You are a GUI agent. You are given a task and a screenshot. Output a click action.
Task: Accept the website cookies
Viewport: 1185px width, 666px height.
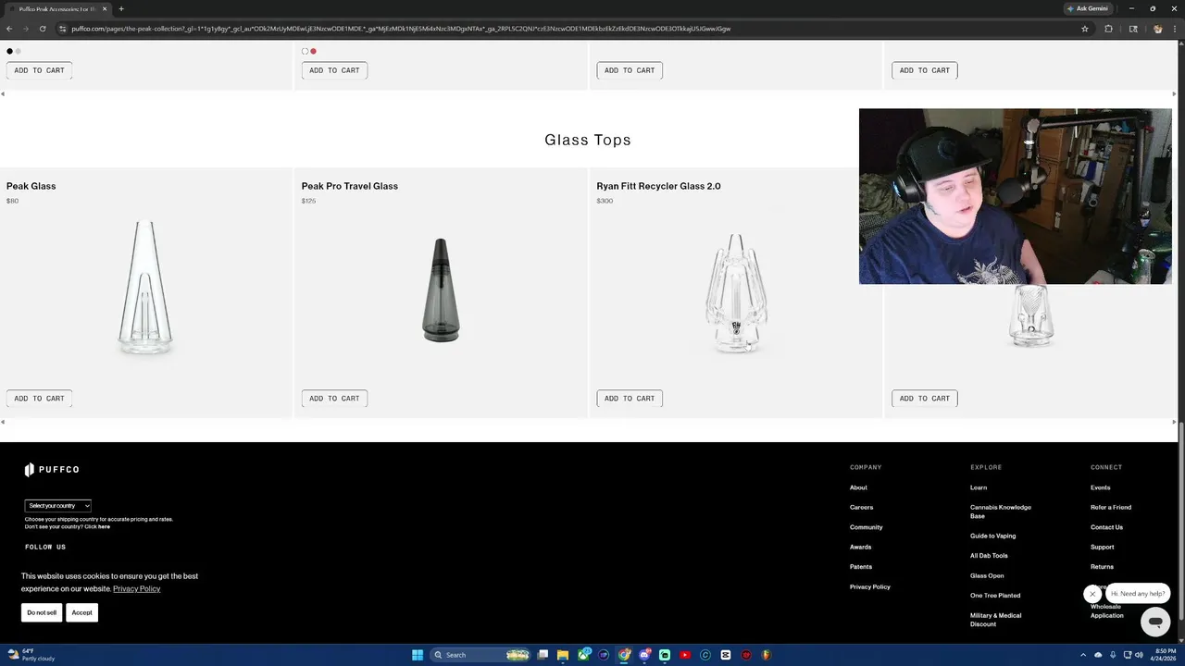(x=82, y=612)
